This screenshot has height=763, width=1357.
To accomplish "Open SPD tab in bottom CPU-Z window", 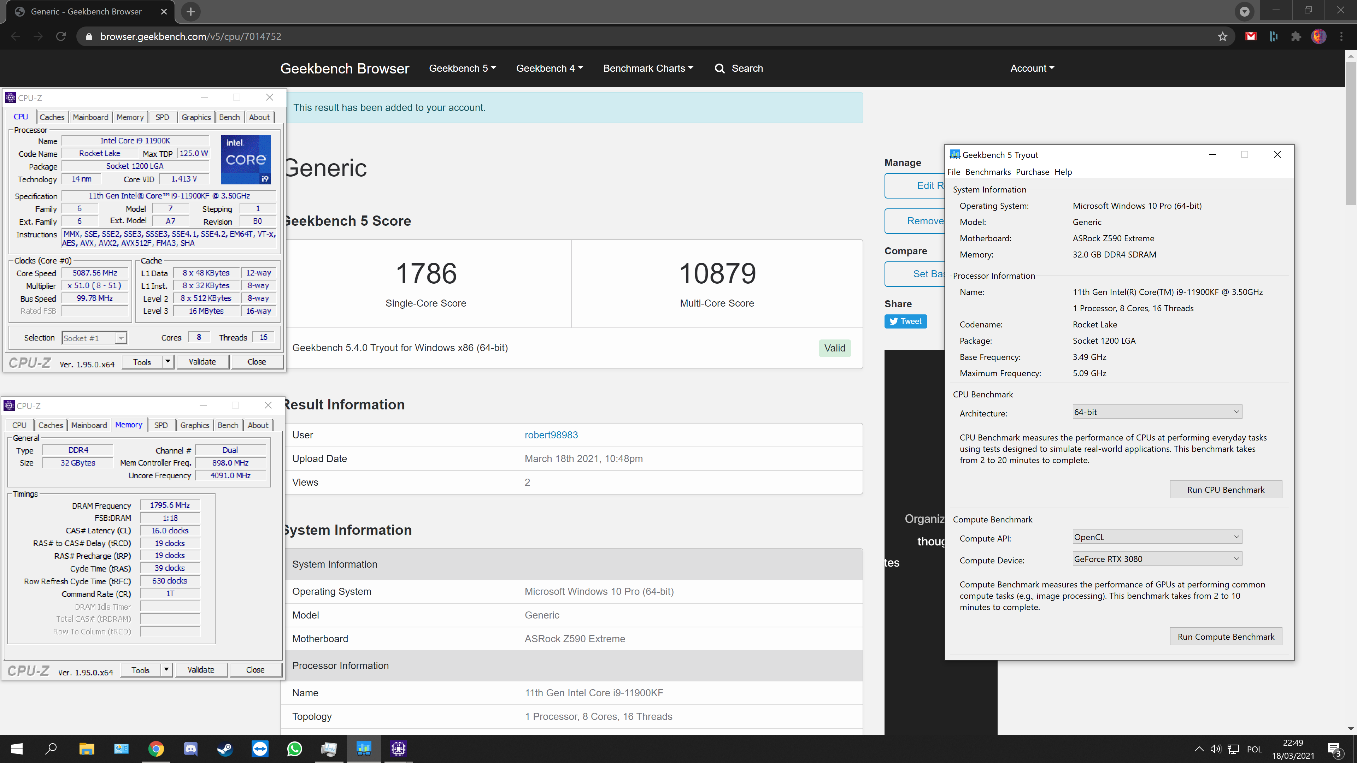I will point(161,425).
